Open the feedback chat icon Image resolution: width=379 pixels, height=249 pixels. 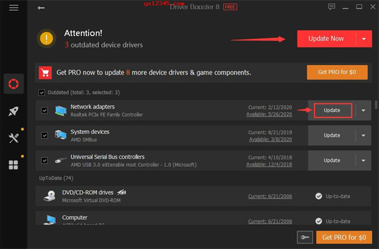[x=332, y=7]
